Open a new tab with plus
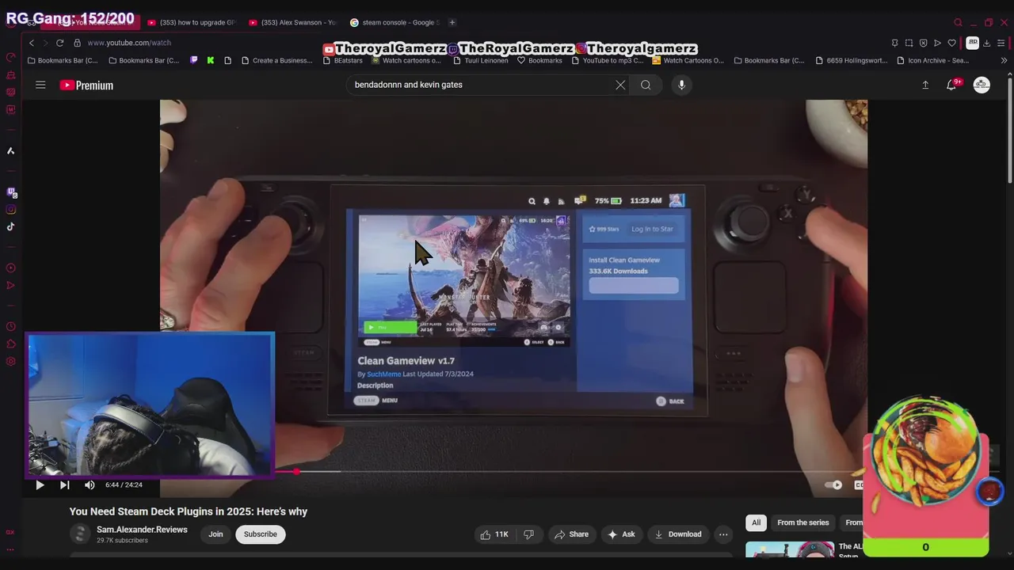The image size is (1014, 570). (452, 22)
